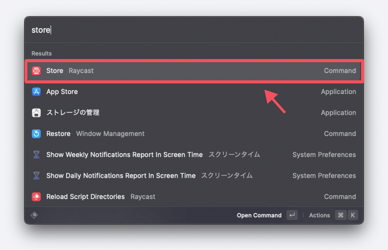Image resolution: width=388 pixels, height=250 pixels.
Task: Click the Raycast logo in footer
Action: tap(35, 215)
